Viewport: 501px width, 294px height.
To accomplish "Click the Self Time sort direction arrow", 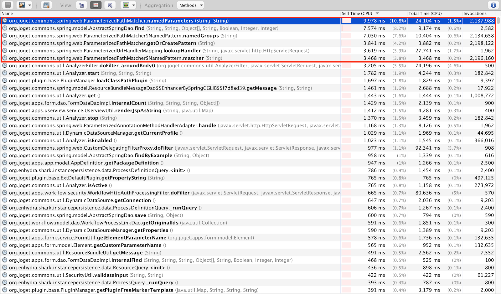I will 377,13.
